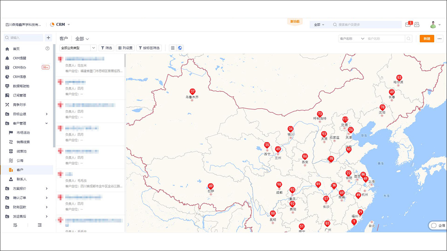Click the orange 新建 button
Image resolution: width=447 pixels, height=251 pixels.
coord(427,38)
